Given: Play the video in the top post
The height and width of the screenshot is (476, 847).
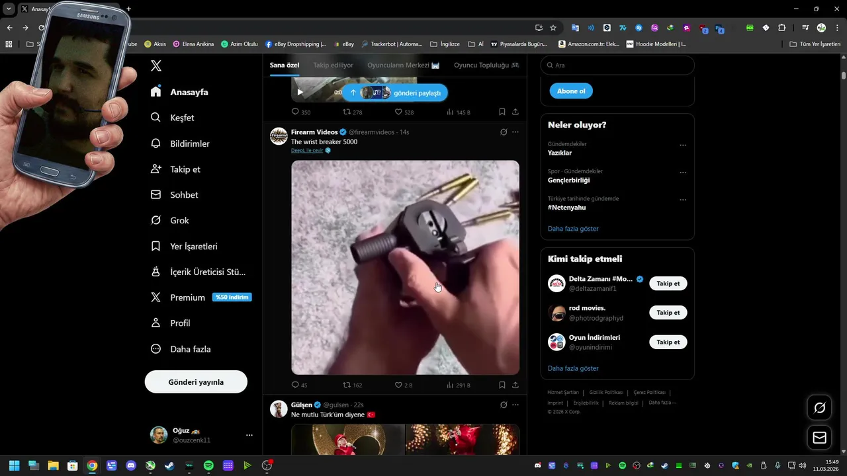Looking at the screenshot, I should coord(300,93).
